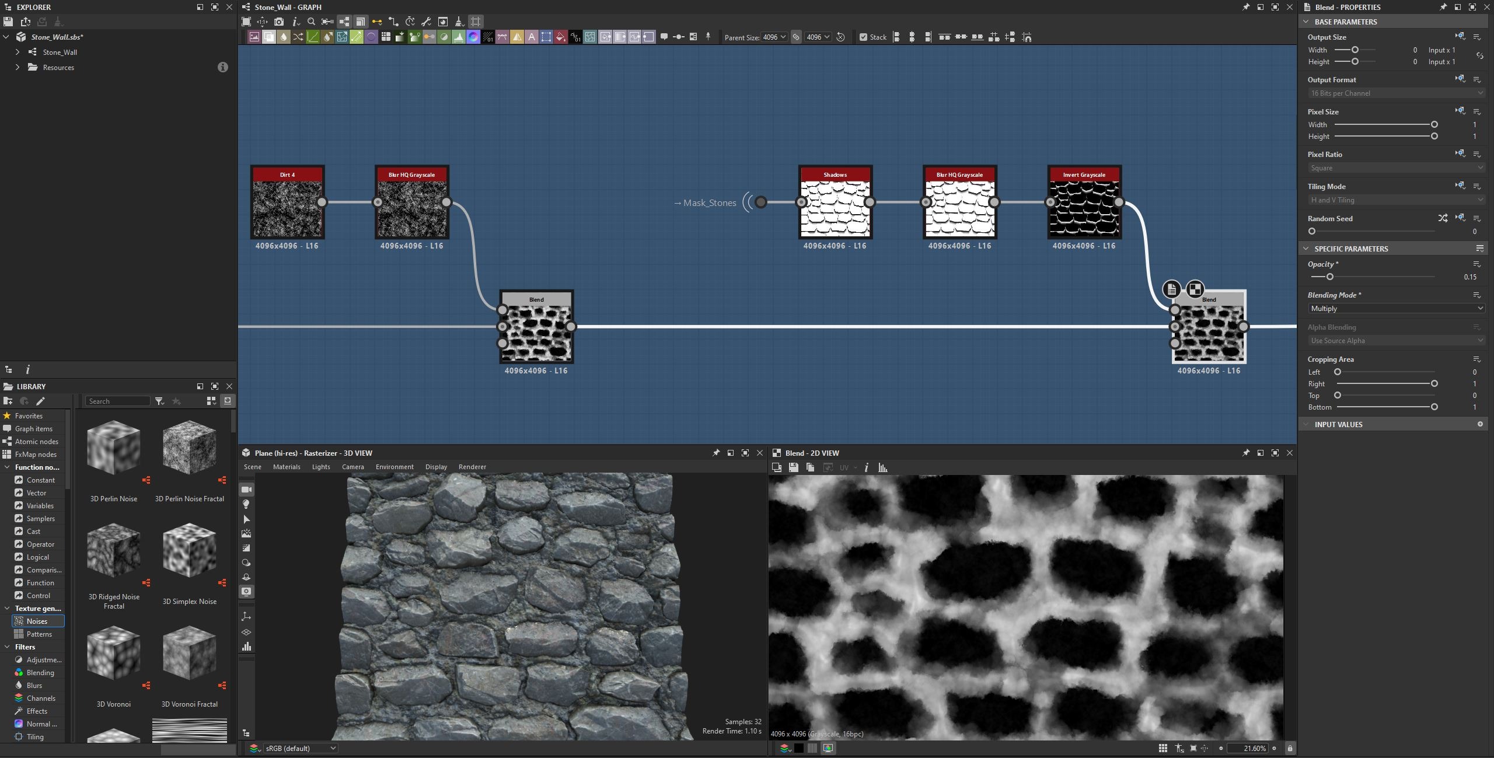This screenshot has height=758, width=1494.
Task: Click the lightbulb icon in 3D view sidebar
Action: [246, 504]
